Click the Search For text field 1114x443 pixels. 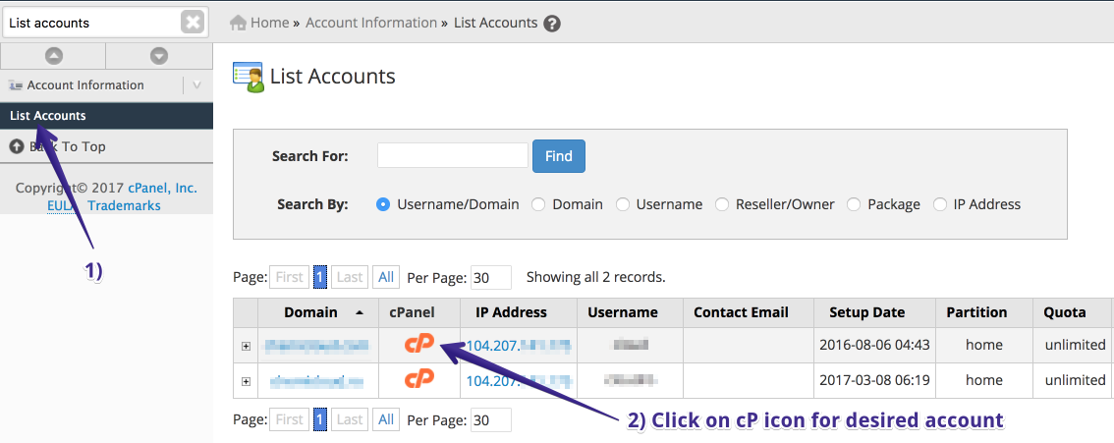(x=452, y=155)
